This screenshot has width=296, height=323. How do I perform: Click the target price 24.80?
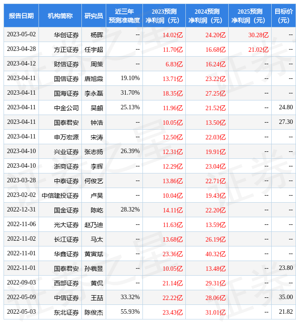coord(286,108)
